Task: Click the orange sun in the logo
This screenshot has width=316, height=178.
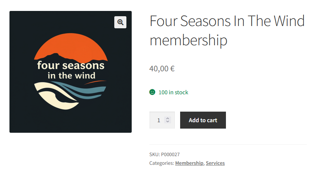Action: tap(71, 45)
